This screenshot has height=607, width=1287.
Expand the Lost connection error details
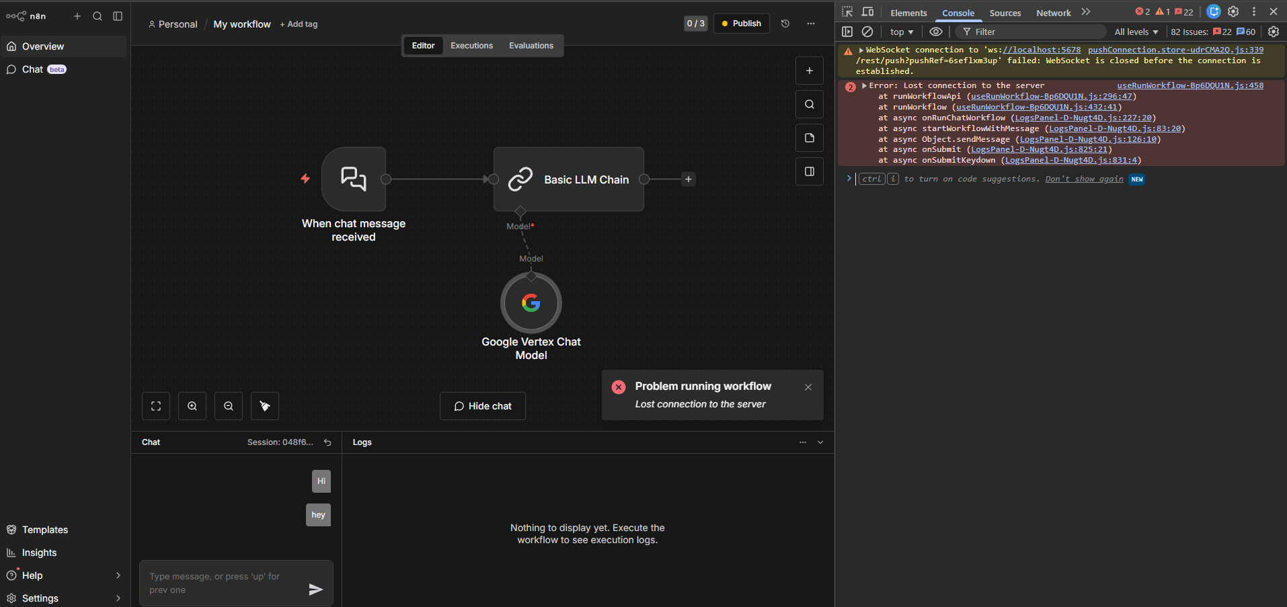click(x=864, y=86)
